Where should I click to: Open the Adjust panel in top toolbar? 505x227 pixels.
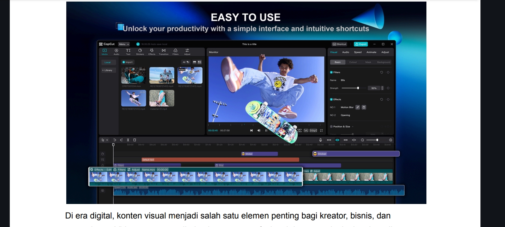[187, 52]
